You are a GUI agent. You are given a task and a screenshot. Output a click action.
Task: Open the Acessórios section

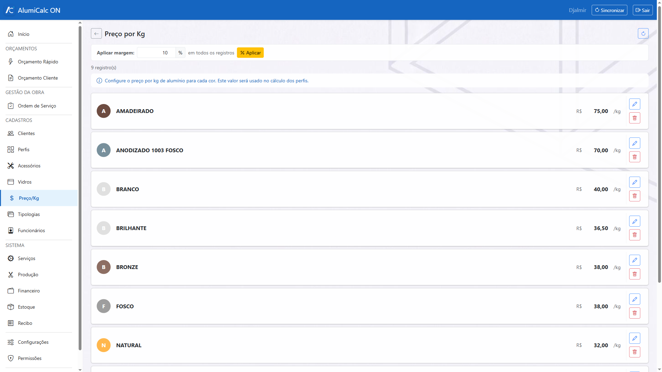[39, 166]
